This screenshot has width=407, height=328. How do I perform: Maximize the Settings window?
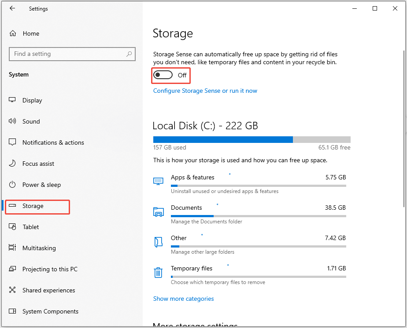[375, 8]
